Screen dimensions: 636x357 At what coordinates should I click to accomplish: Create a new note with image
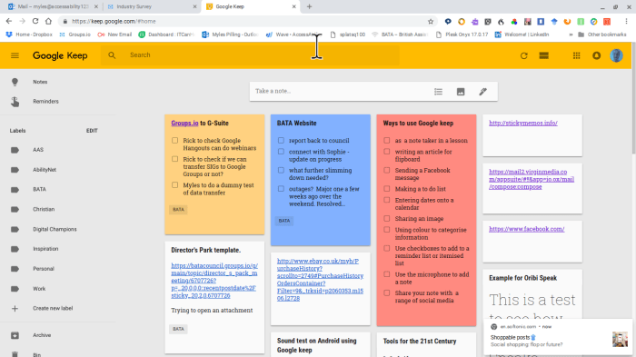461,92
